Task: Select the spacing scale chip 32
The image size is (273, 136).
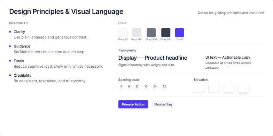Action: [164, 87]
